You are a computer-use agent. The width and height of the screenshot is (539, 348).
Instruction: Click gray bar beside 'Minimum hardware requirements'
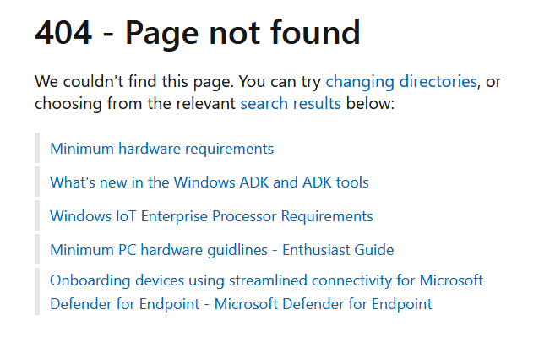(x=37, y=148)
